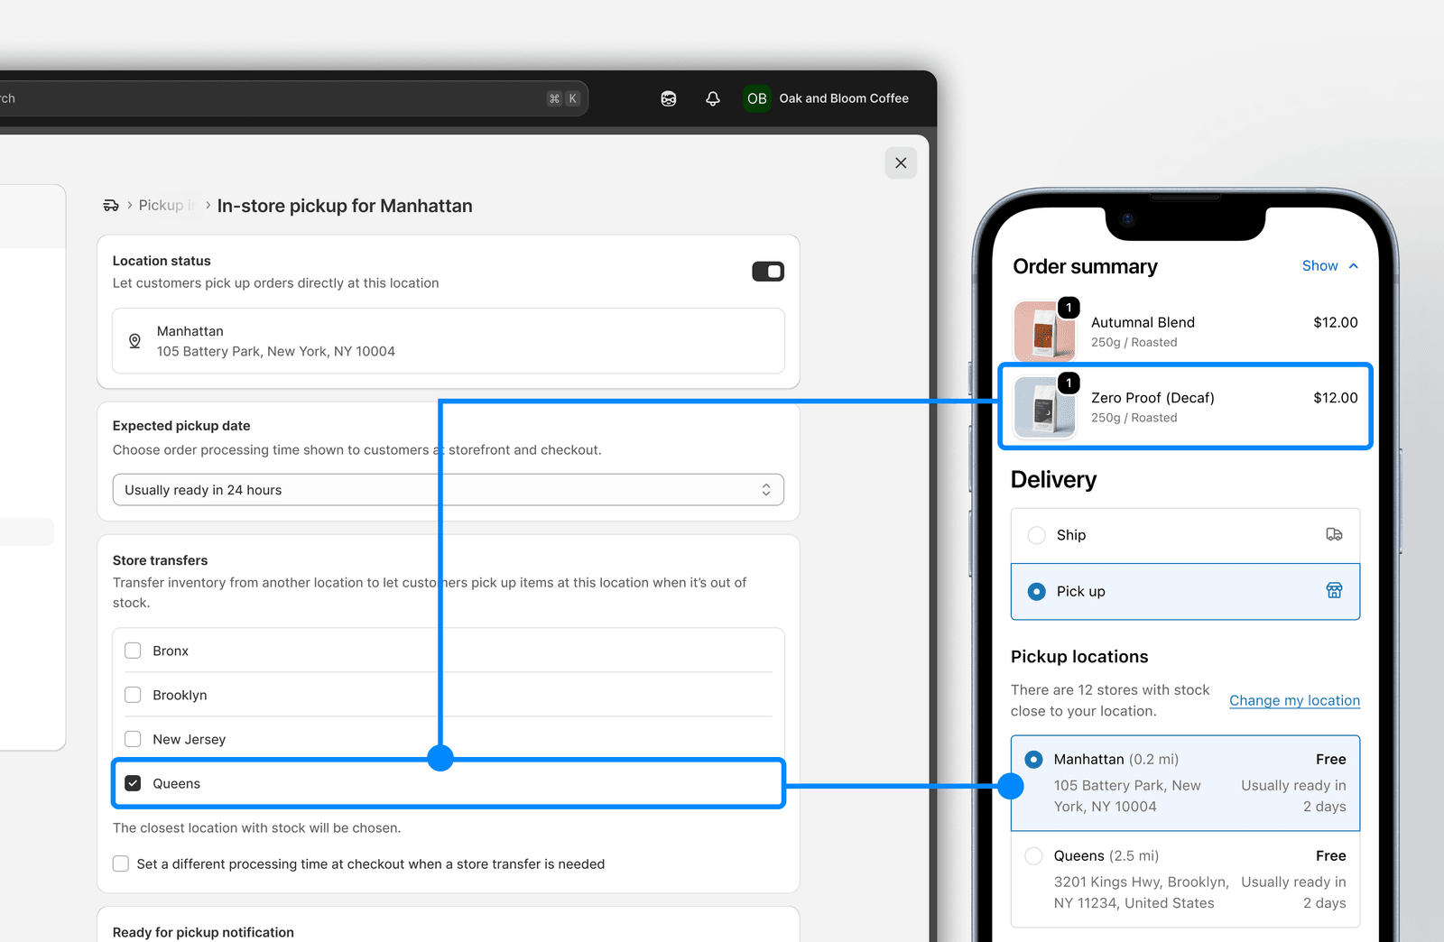Click the Autumnal Blend product name
The height and width of the screenshot is (942, 1444).
pos(1143,322)
